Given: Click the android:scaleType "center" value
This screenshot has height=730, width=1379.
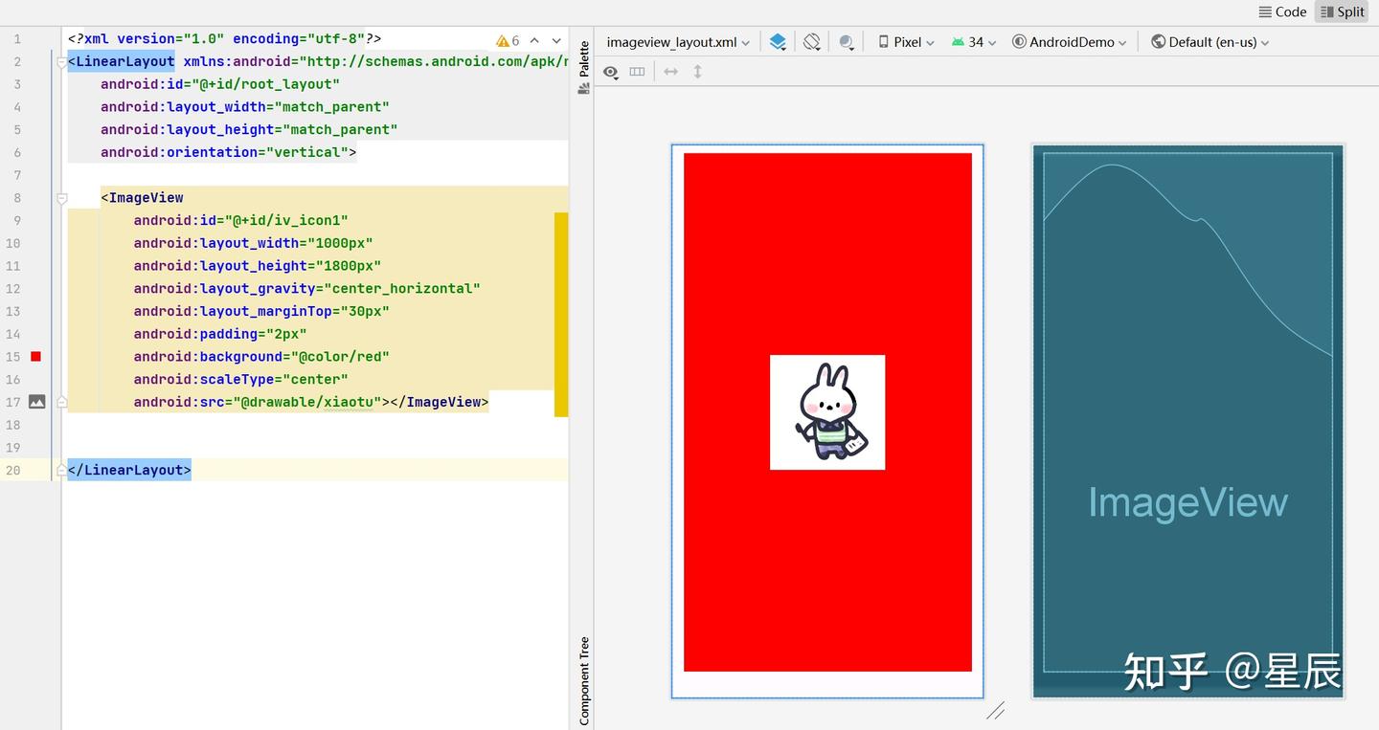Looking at the screenshot, I should (x=315, y=380).
